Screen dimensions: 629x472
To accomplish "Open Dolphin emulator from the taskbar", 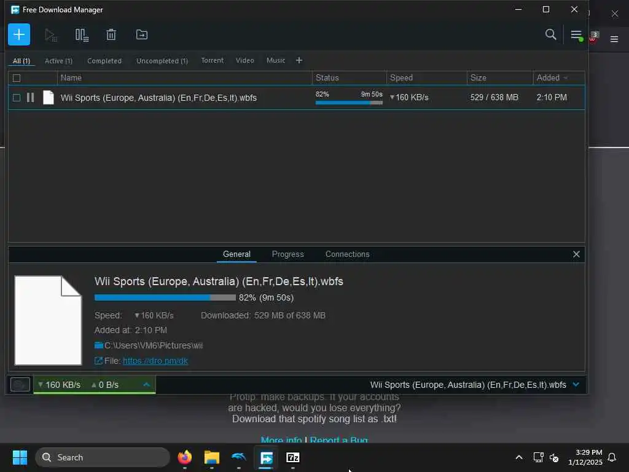I will [239, 457].
